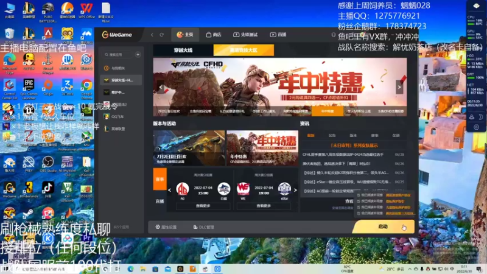This screenshot has height=274, width=487.
Task: Open the eStar news item dated 06/25
Action: click(354, 181)
